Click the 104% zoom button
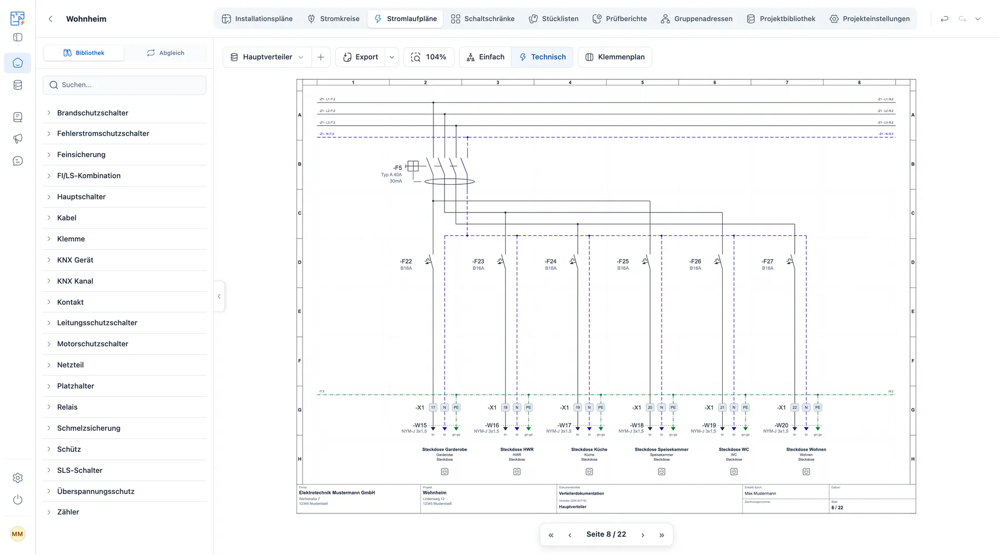 point(428,57)
